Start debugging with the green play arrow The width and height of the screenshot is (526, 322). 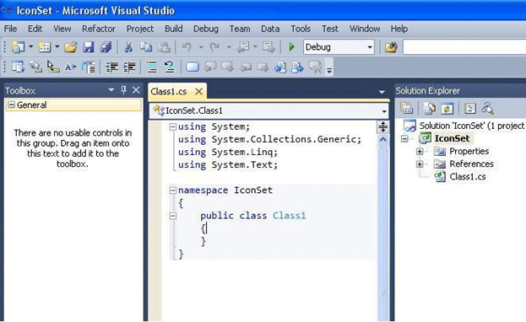click(292, 47)
